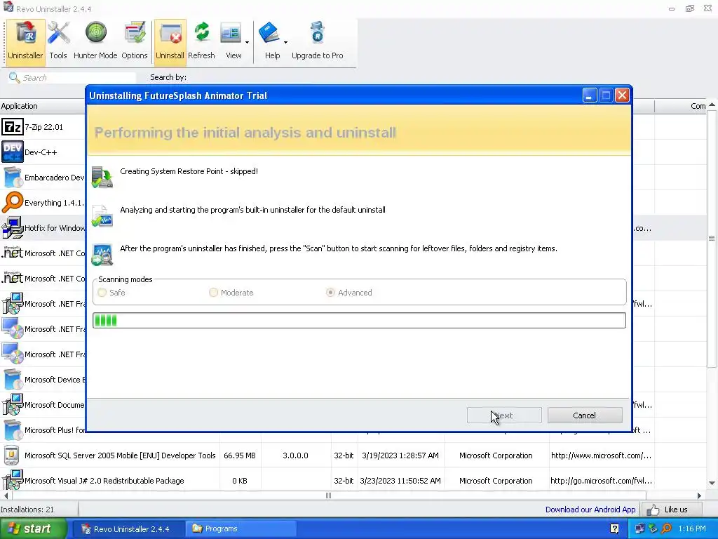
Task: Click the Microsoft Docume row icon
Action: tap(13, 405)
